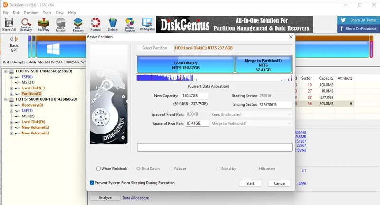Enable the When Finished checkbox
Viewport: 380px width, 205px height.
[x=98, y=169]
